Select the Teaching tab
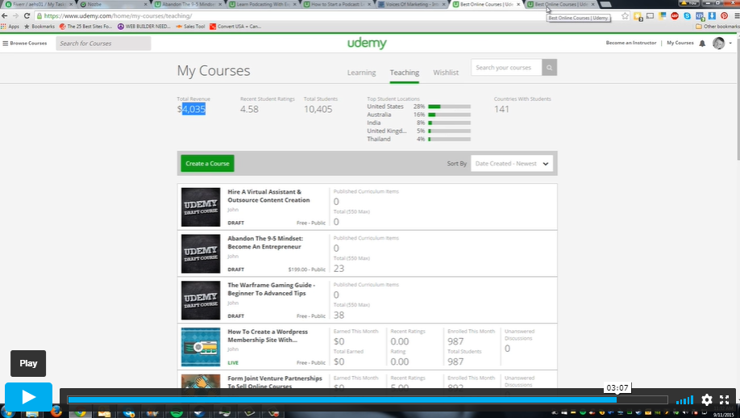 [404, 73]
